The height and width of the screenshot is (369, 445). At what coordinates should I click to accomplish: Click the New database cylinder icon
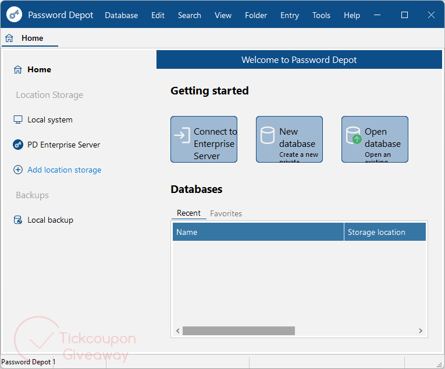point(268,135)
